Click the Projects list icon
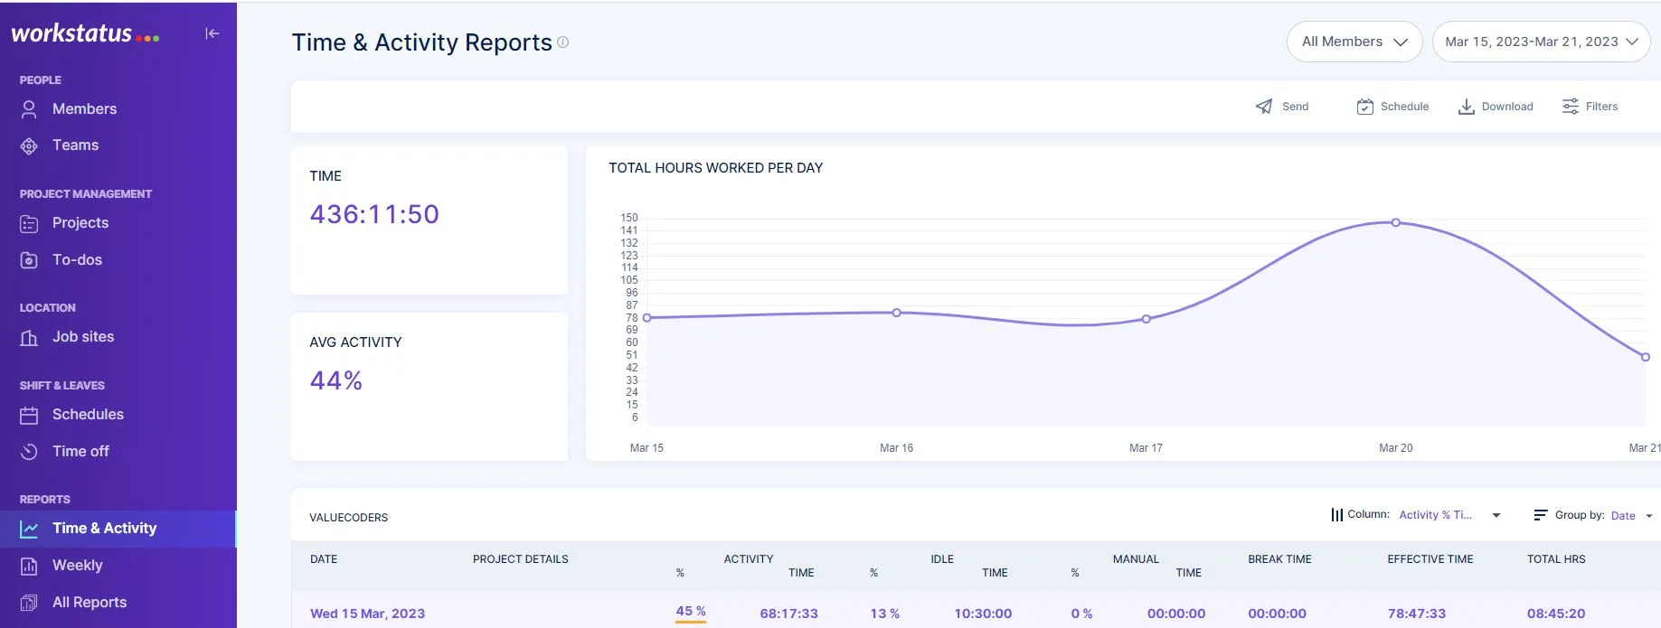 click(x=29, y=223)
